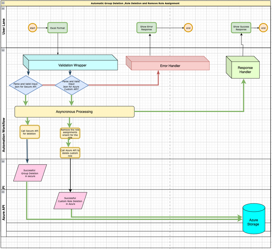272x249 pixels.
Task: Select the red Error Handler block
Action: tap(170, 66)
